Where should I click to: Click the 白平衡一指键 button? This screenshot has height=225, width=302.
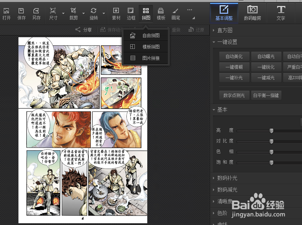(x=266, y=95)
